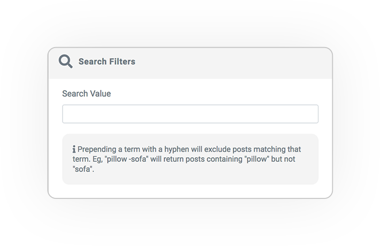Click the info "i" icon in hint box
Image resolution: width=380 pixels, height=246 pixels.
(74, 149)
